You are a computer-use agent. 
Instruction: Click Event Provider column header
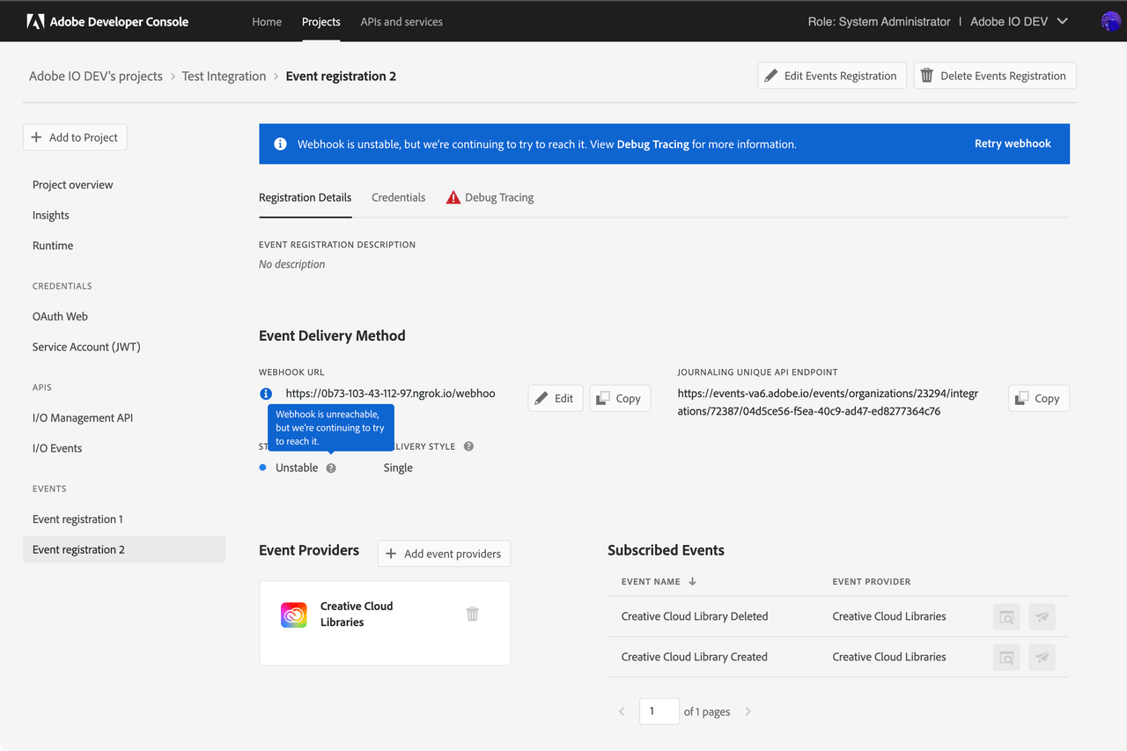[871, 582]
